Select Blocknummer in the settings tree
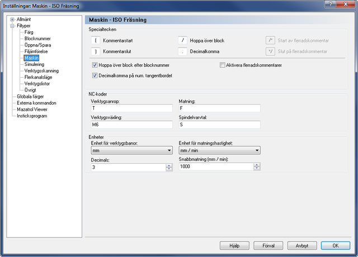Viewport: 358px width, 257px height. tap(37, 39)
